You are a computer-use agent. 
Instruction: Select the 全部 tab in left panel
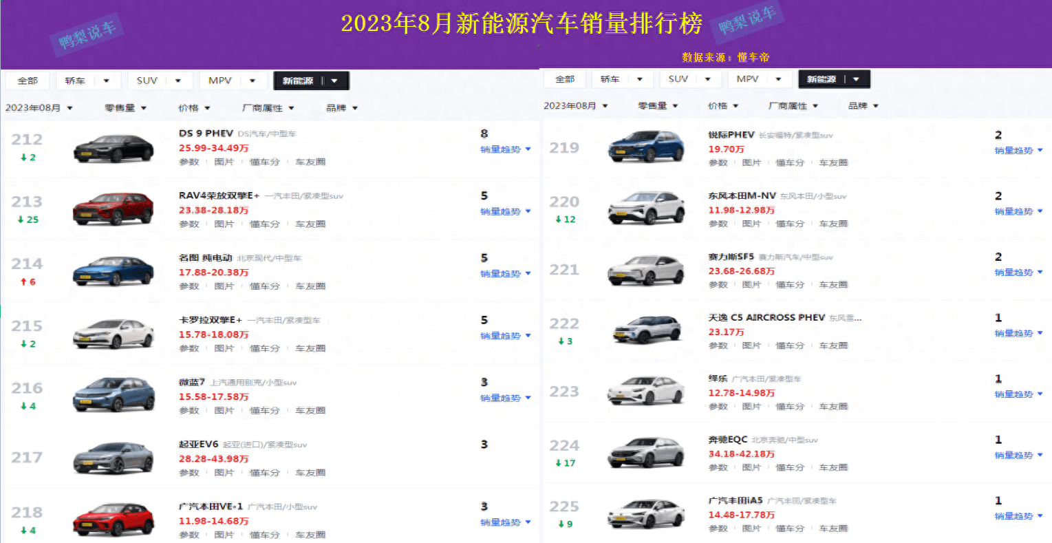[x=28, y=81]
